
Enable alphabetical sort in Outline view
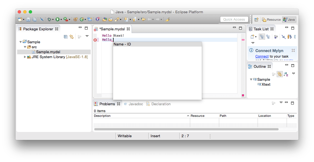(x=286, y=74)
